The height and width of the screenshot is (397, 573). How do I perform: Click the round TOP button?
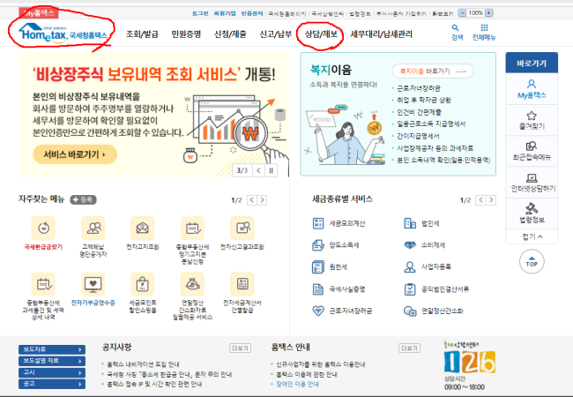pos(532,262)
